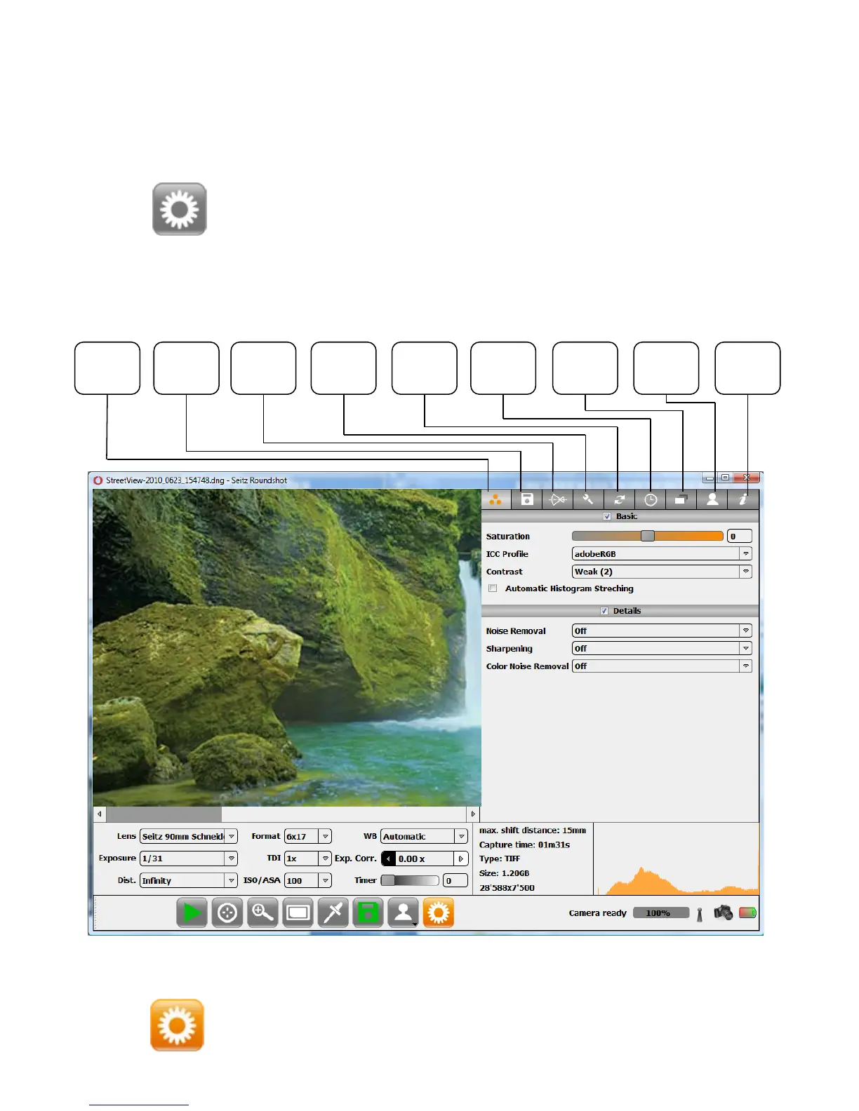Click the horizontal scrollbar thumb under preview
Viewport: 859px width, 1111px height.
(x=164, y=814)
